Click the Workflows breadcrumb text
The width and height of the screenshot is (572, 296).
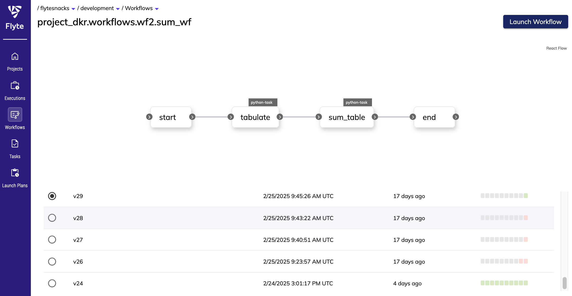click(x=139, y=8)
